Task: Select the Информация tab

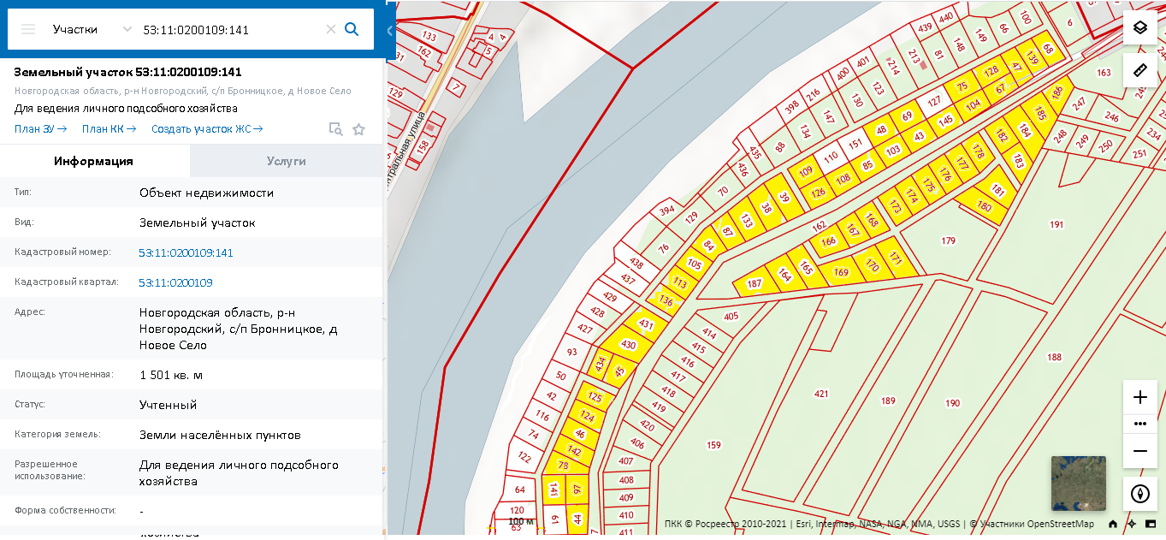Action: [x=93, y=161]
